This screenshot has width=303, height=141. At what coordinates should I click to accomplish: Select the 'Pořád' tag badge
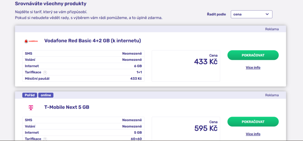coord(30,95)
